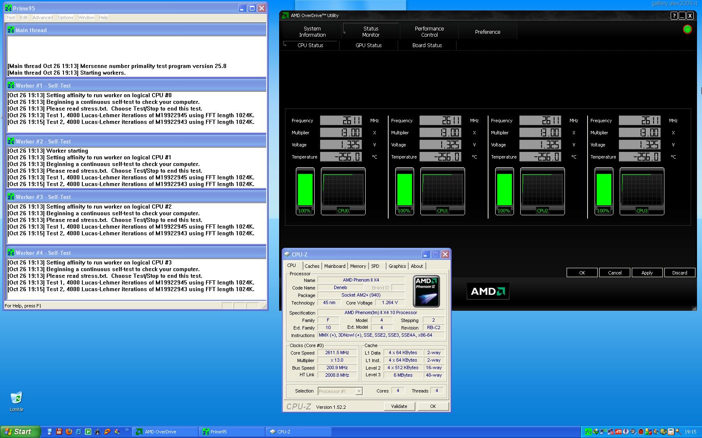Click the wireless network tray icon
Viewport: 702px width, 438px height.
coord(603,432)
